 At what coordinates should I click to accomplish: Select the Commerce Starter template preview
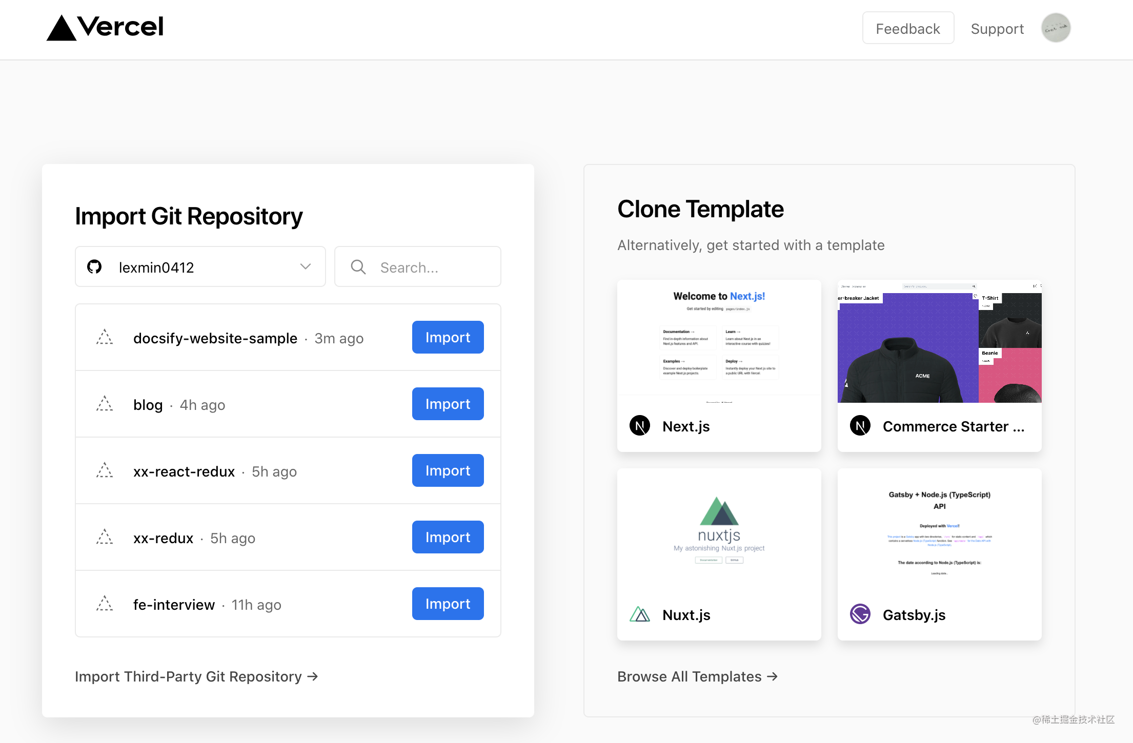(x=940, y=341)
